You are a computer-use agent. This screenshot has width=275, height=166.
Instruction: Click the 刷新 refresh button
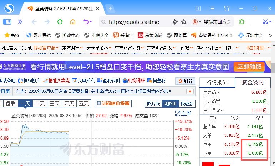pyautogui.click(x=185, y=81)
